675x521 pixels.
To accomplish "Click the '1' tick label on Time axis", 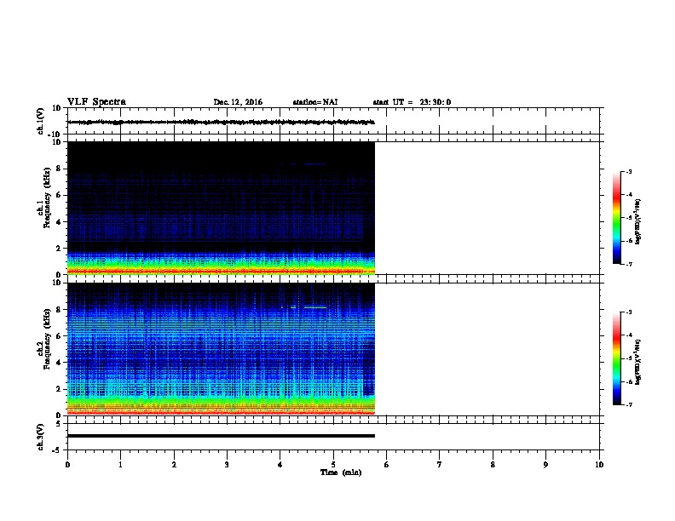I will point(120,465).
